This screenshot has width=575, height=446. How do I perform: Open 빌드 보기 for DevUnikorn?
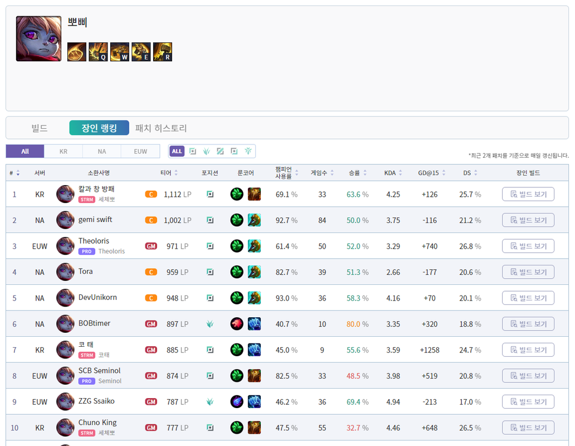click(528, 298)
